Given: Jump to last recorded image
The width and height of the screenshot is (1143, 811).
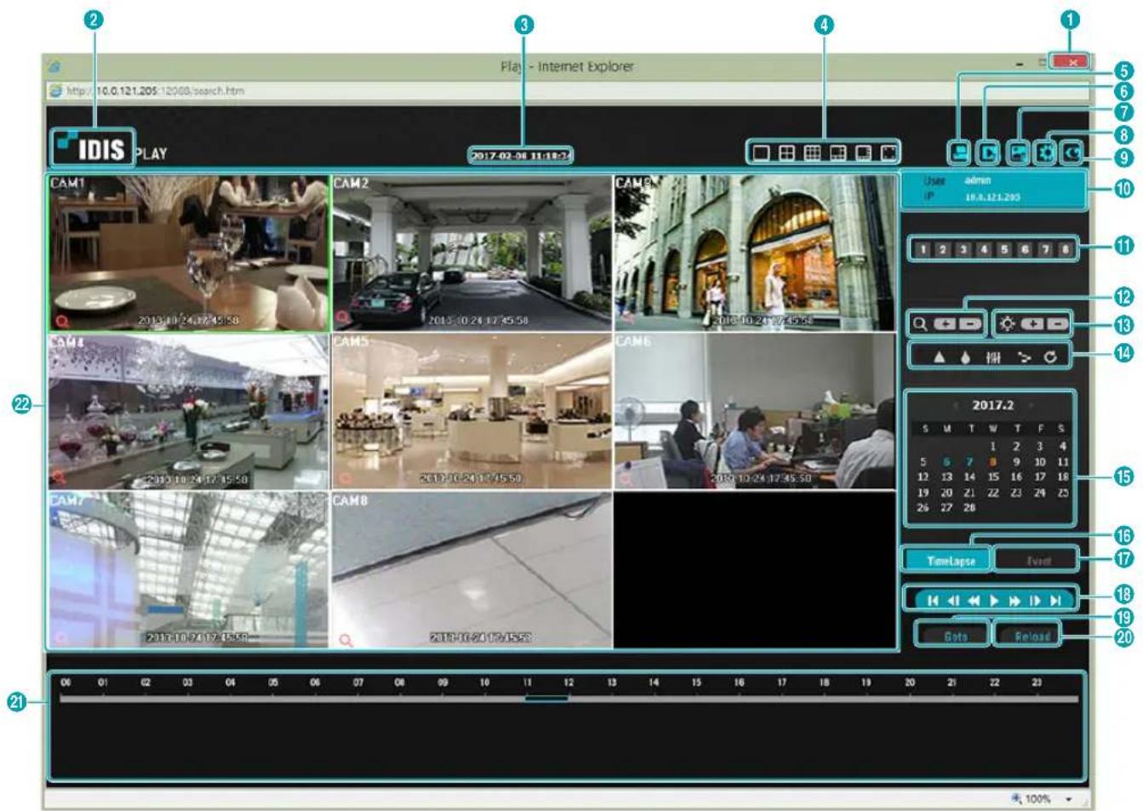Looking at the screenshot, I should 1055,600.
